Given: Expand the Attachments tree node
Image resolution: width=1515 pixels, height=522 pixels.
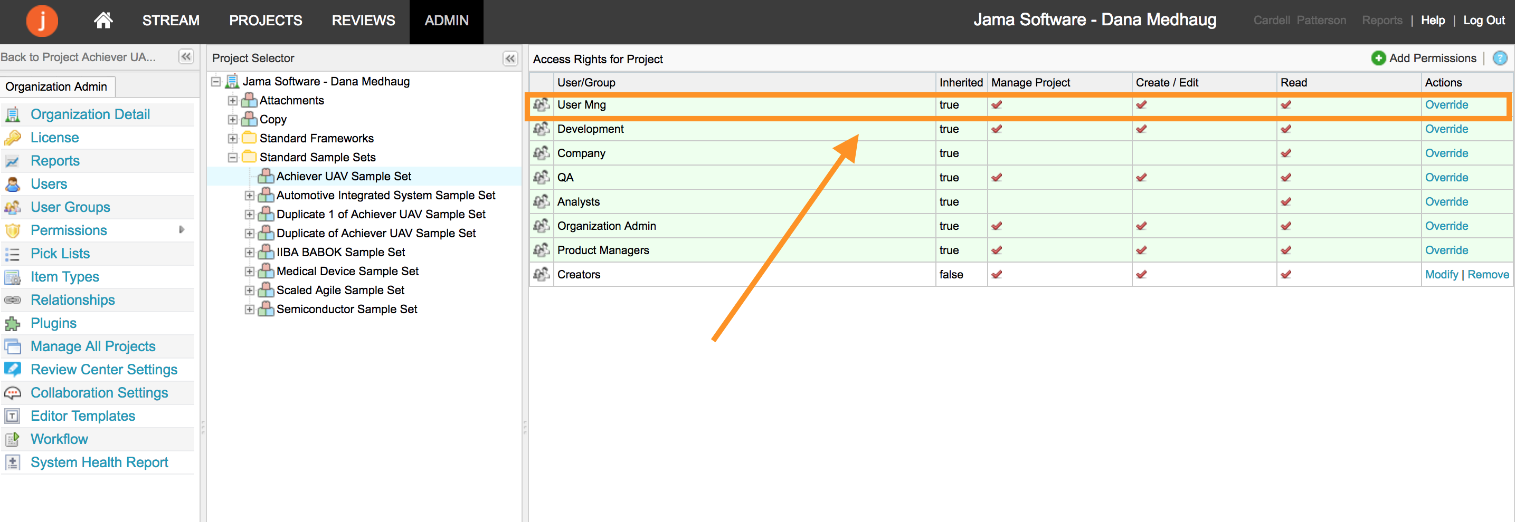Looking at the screenshot, I should click(233, 100).
